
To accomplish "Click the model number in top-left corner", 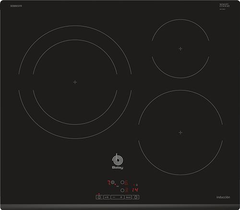I will tap(16, 6).
